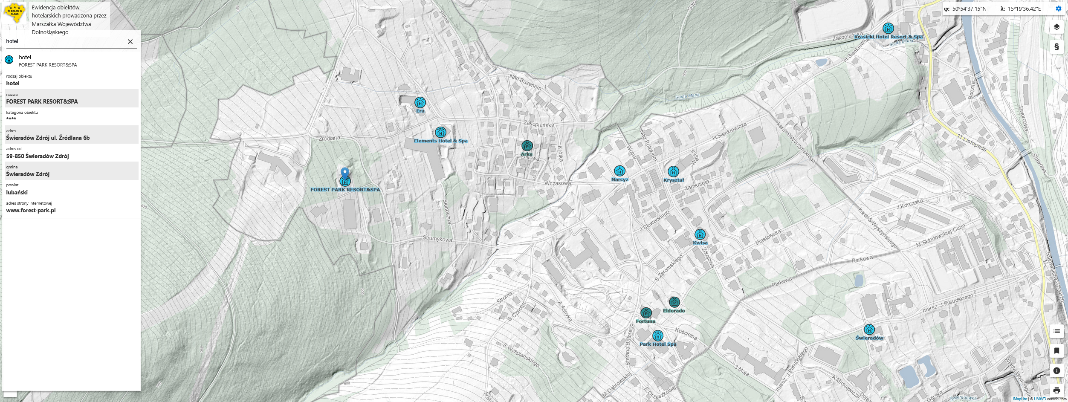Select the FOREST PARK RESORT&SPA search result
This screenshot has width=1068, height=402.
(48, 61)
